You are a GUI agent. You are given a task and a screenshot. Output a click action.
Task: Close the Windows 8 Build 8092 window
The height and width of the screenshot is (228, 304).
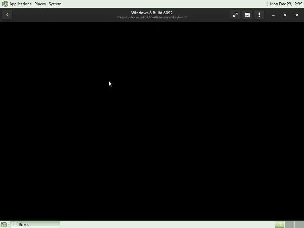pos(297,15)
